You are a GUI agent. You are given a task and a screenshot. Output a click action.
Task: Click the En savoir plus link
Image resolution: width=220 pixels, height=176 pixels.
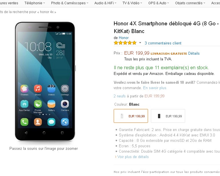tap(155, 88)
